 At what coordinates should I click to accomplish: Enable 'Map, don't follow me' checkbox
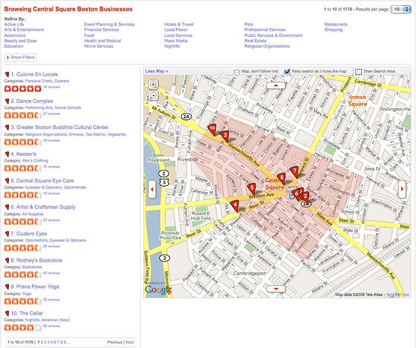click(237, 72)
